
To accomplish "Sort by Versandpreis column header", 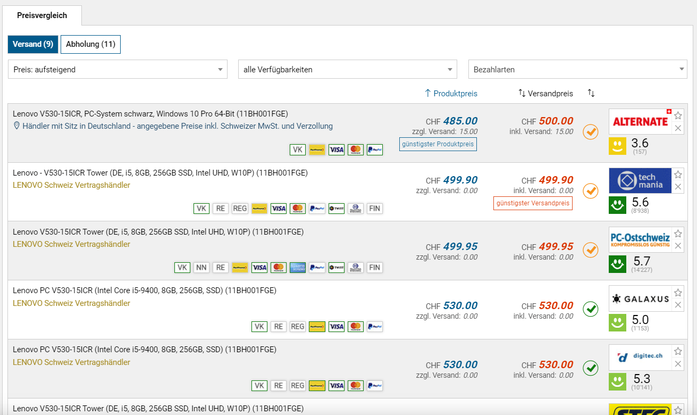I will click(x=546, y=94).
